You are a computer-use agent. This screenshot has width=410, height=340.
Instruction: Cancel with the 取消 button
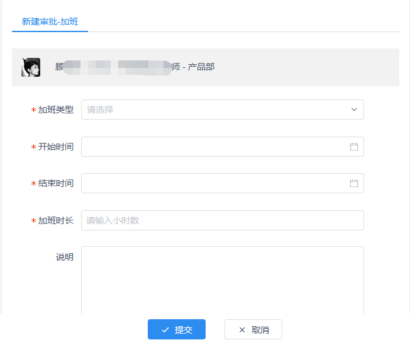[253, 329]
